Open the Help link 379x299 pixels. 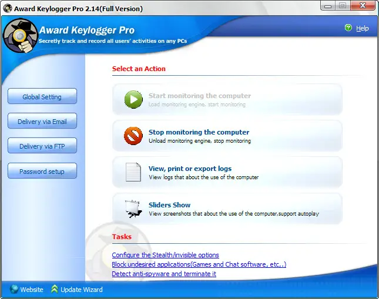363,28
